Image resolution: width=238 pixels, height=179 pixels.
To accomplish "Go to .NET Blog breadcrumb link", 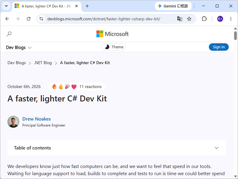I will coord(43,63).
